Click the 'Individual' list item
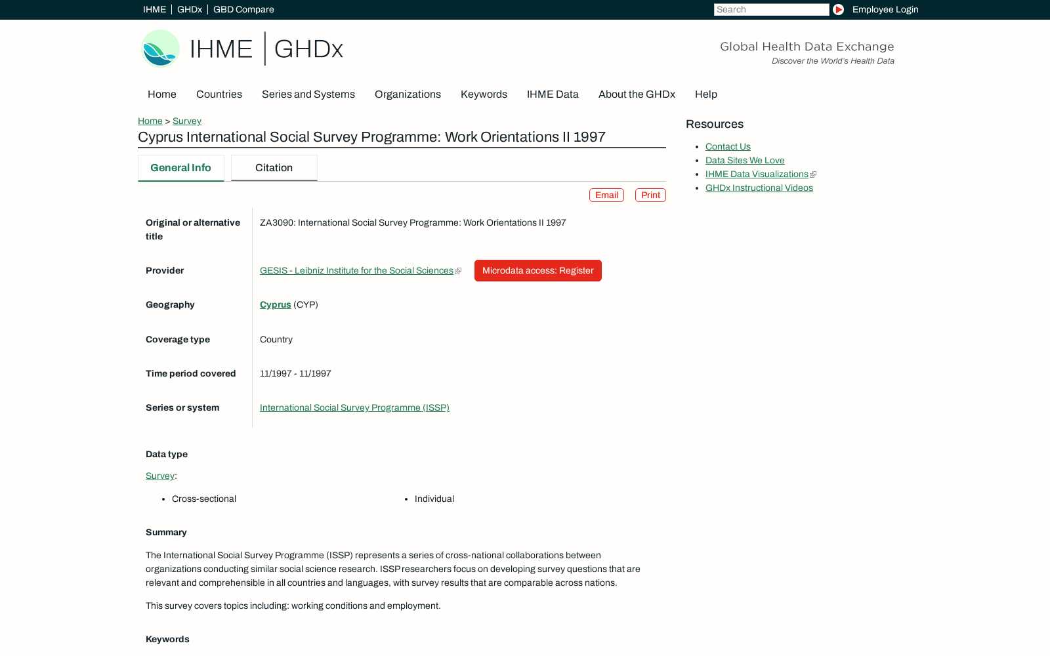 coord(434,499)
